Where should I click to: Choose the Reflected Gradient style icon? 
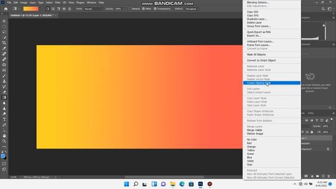[64, 9]
